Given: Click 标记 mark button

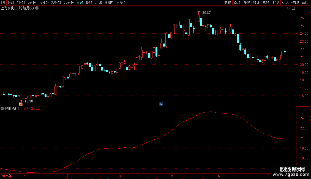Looking at the screenshot, I should (285, 2).
